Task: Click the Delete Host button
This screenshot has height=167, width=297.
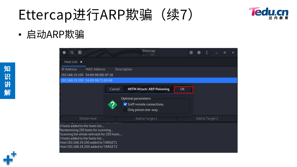Action: click(x=88, y=118)
